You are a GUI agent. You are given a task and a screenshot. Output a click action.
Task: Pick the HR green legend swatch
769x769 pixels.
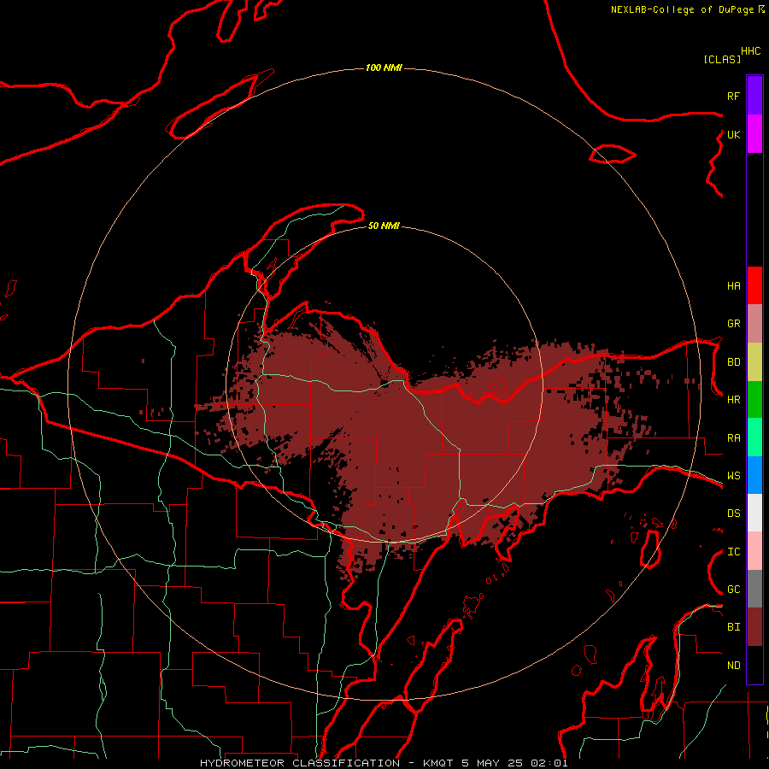[x=754, y=400]
